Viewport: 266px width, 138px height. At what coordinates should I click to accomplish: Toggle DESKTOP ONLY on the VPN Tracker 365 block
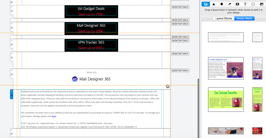point(180,41)
